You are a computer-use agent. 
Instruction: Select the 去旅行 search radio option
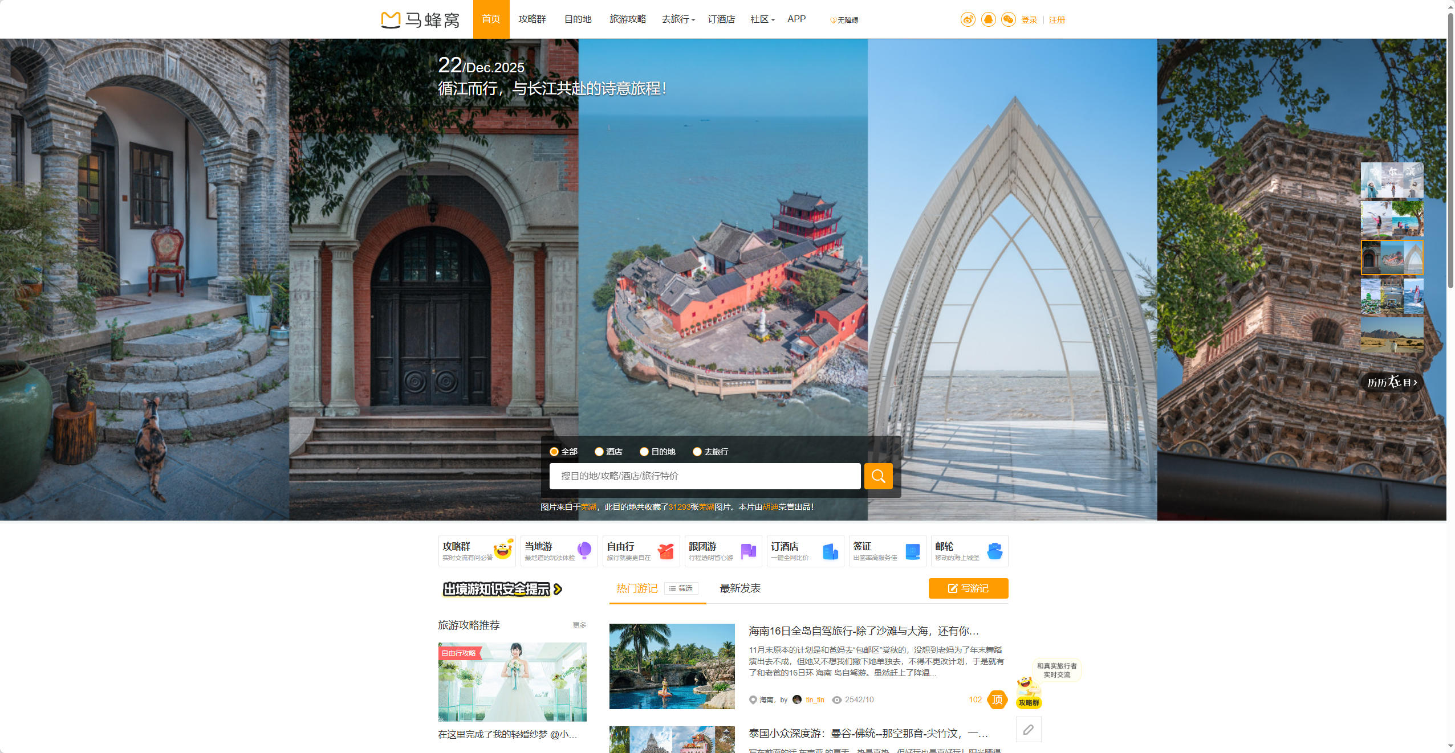(697, 452)
